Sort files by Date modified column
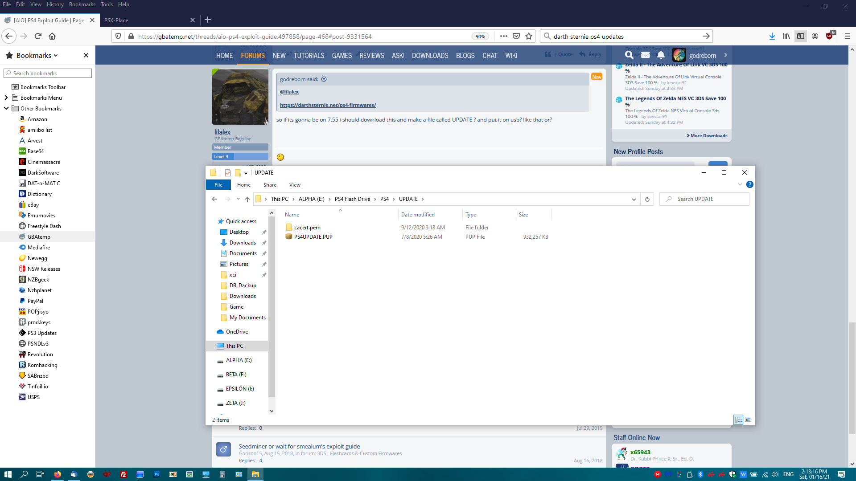 click(x=418, y=215)
